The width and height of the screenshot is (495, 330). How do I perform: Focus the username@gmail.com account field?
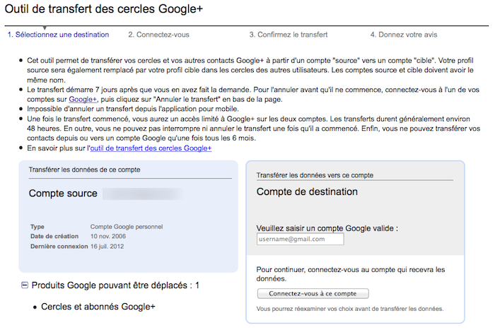300,239
